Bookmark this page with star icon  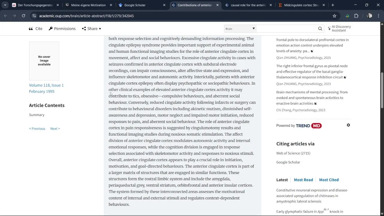334,16
